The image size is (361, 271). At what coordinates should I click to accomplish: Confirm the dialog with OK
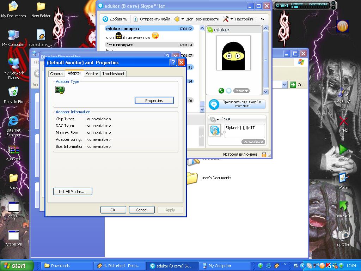pyautogui.click(x=113, y=210)
